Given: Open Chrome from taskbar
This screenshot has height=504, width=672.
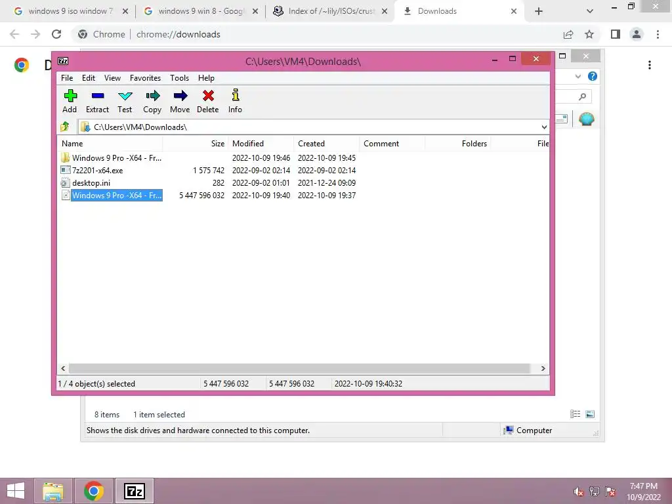Looking at the screenshot, I should pyautogui.click(x=94, y=491).
